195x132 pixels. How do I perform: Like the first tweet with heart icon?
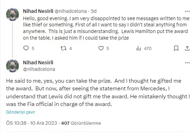point(101,48)
